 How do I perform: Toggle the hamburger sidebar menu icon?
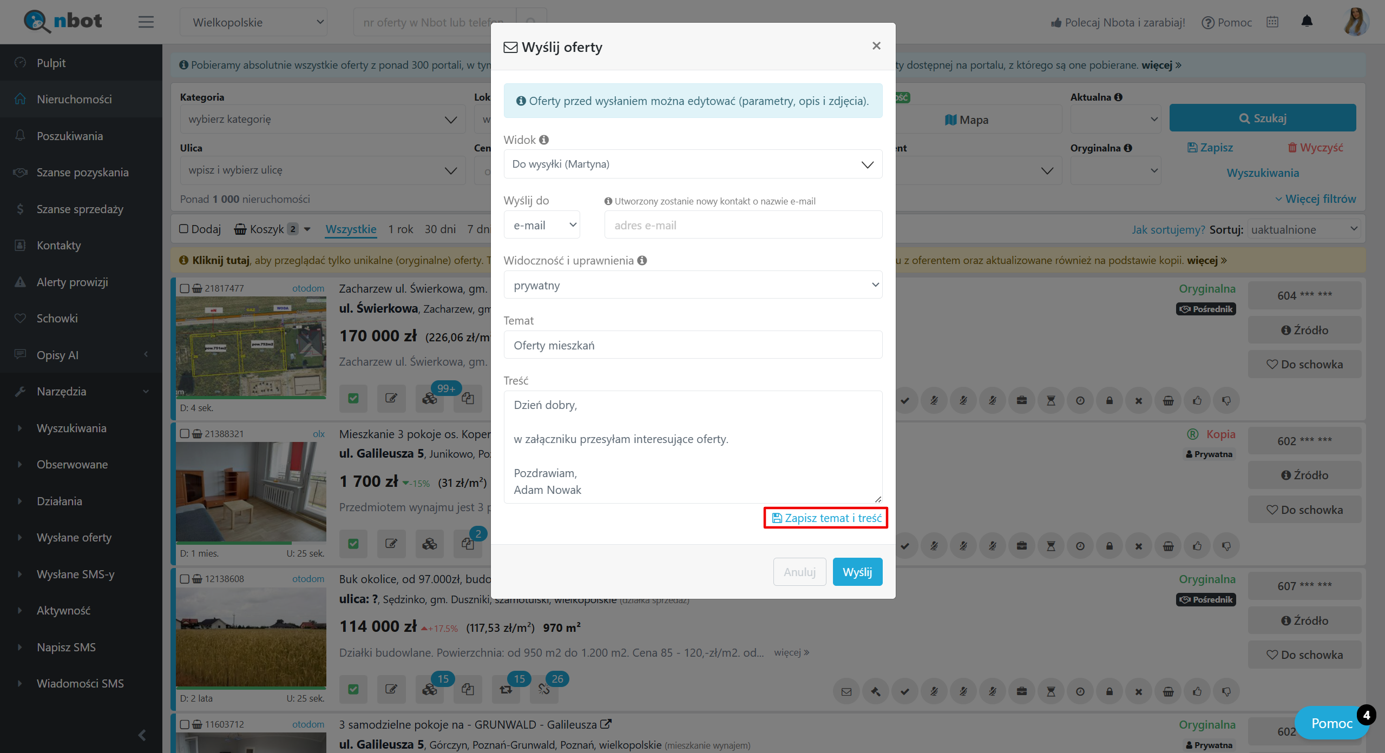(146, 22)
